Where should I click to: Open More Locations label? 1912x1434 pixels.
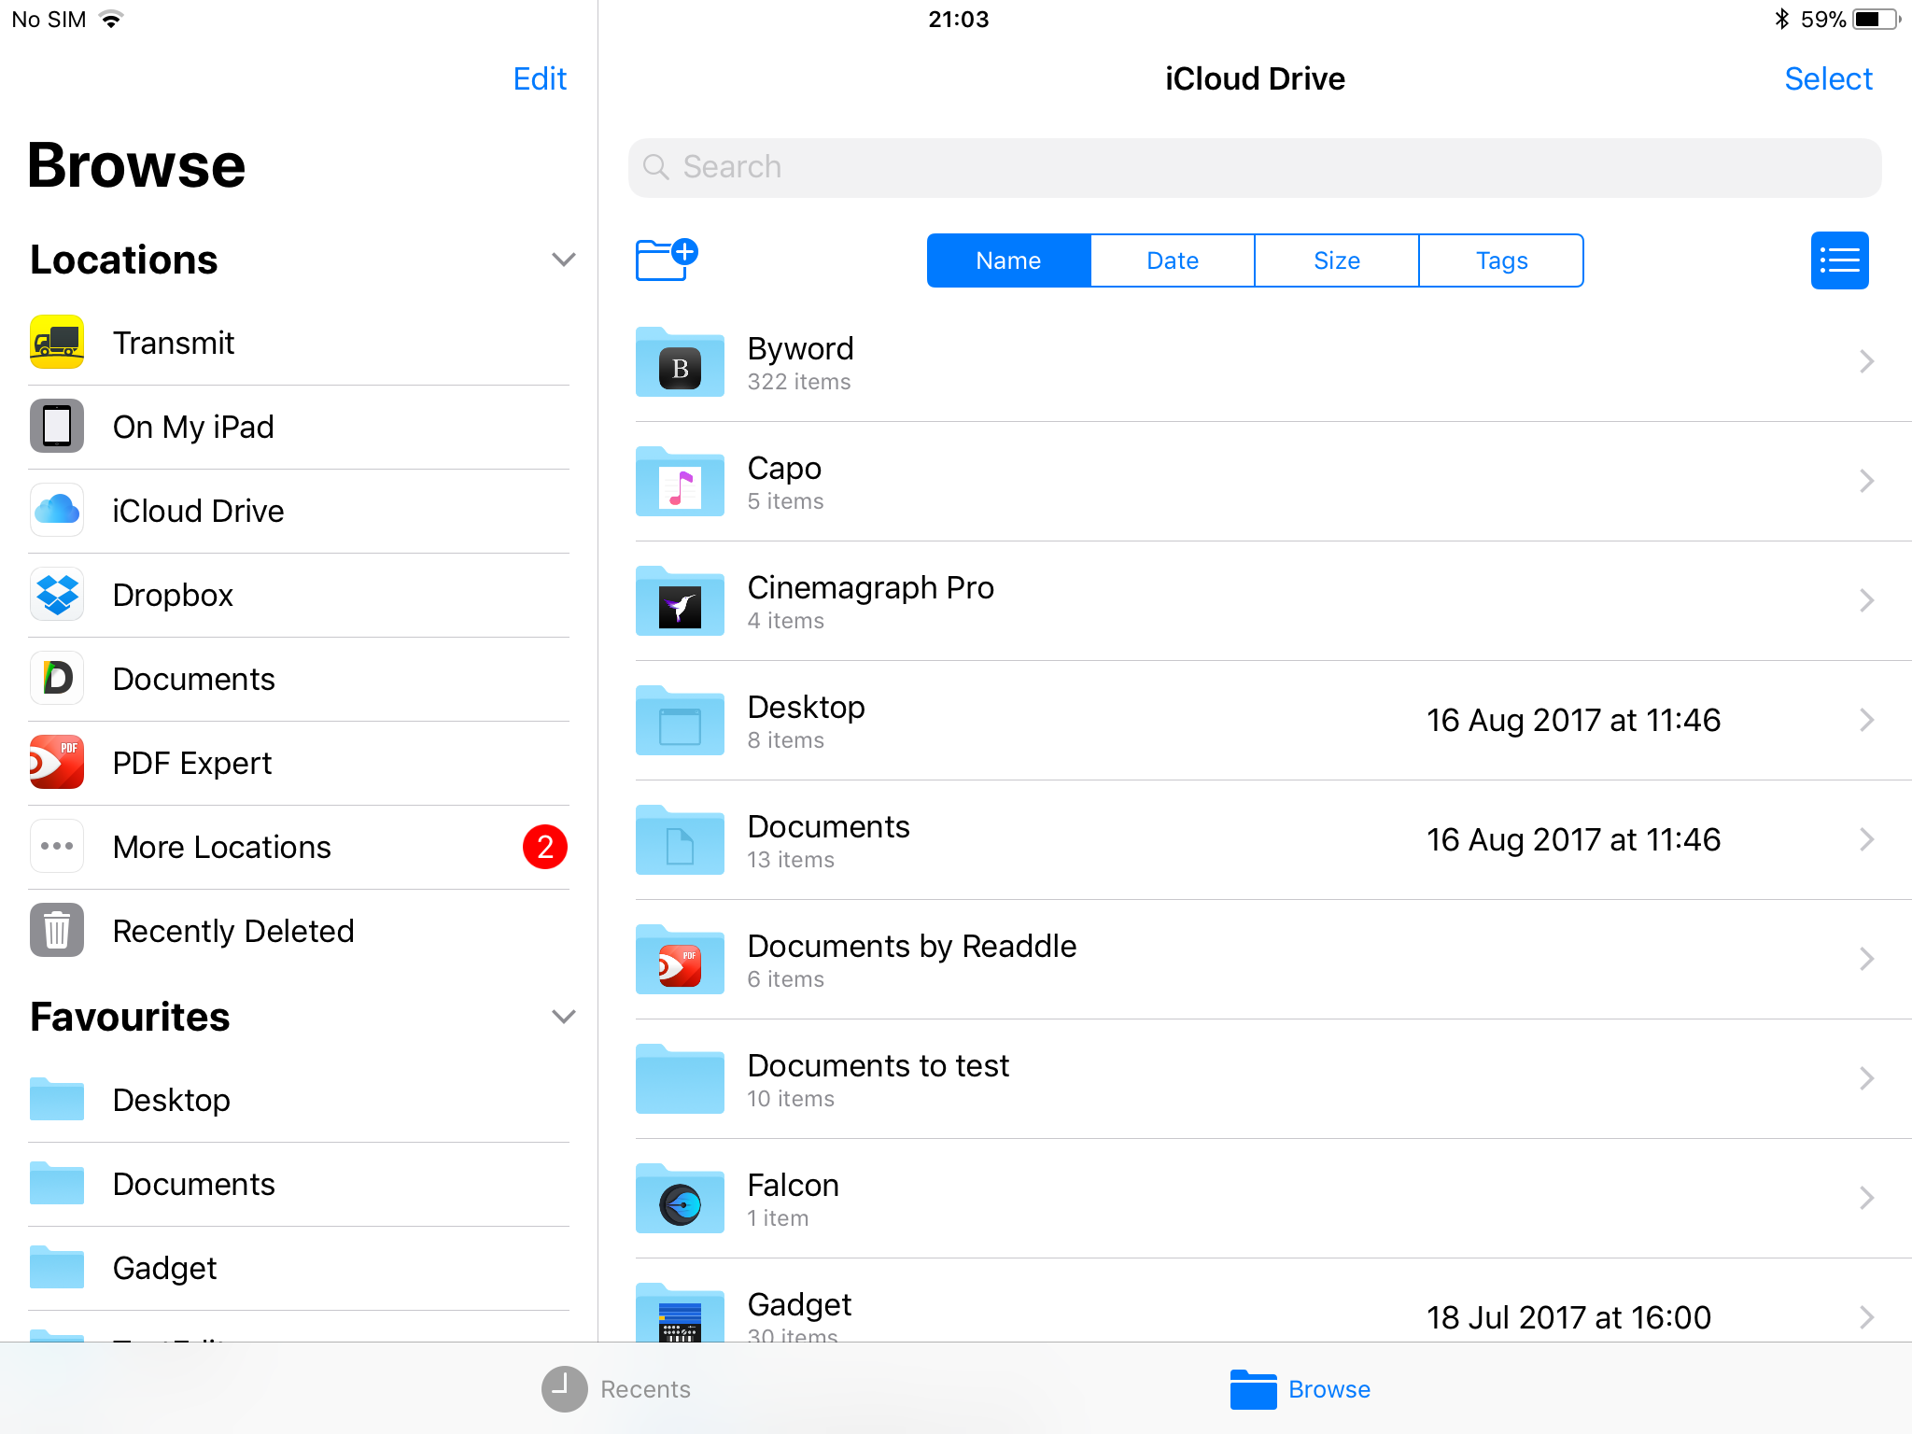coord(222,847)
